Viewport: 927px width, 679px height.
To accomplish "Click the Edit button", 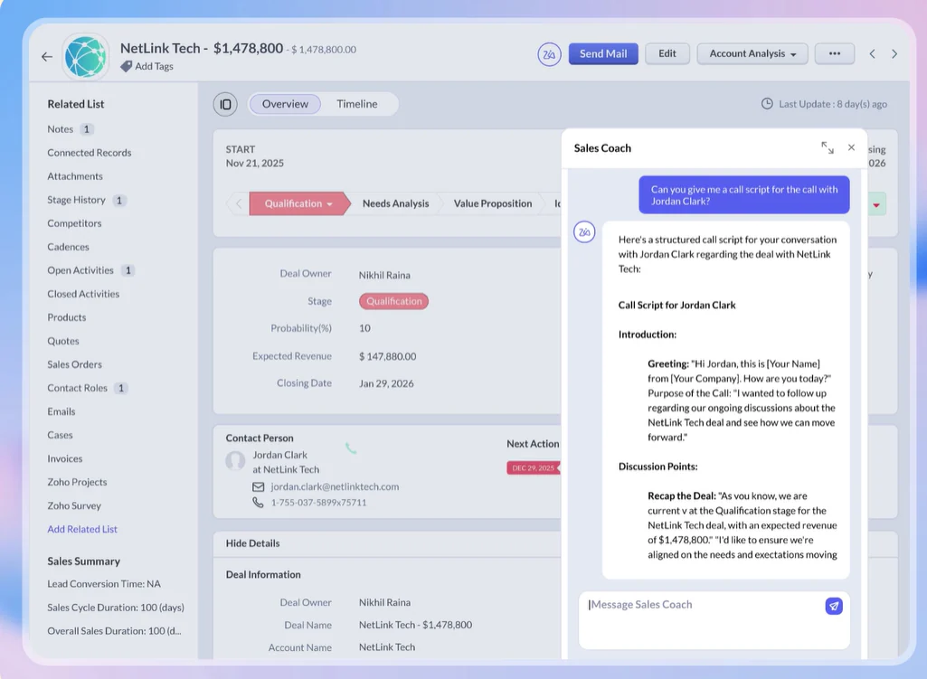I will click(667, 53).
